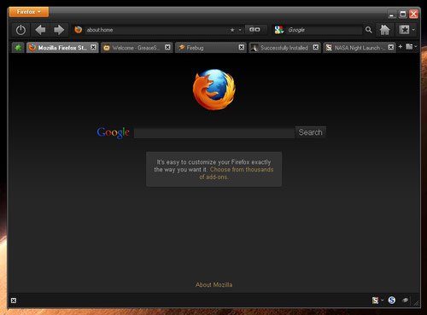The height and width of the screenshot is (315, 427).
Task: Click the grey Greasemonkey icon in add-on bar
Action: pos(406,300)
